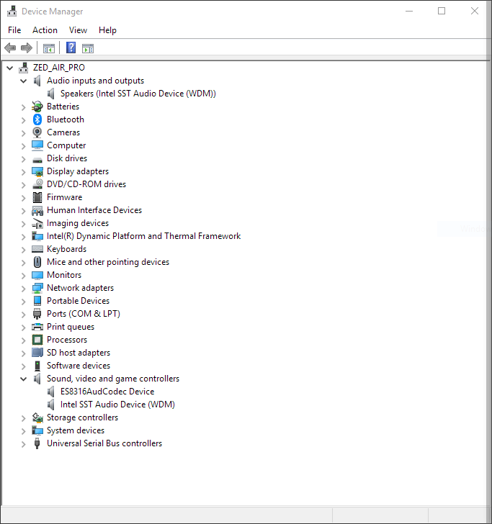Open the blue Help toolbar icon
Image resolution: width=492 pixels, height=524 pixels.
pos(71,48)
